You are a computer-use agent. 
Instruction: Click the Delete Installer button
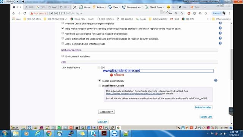203,107
